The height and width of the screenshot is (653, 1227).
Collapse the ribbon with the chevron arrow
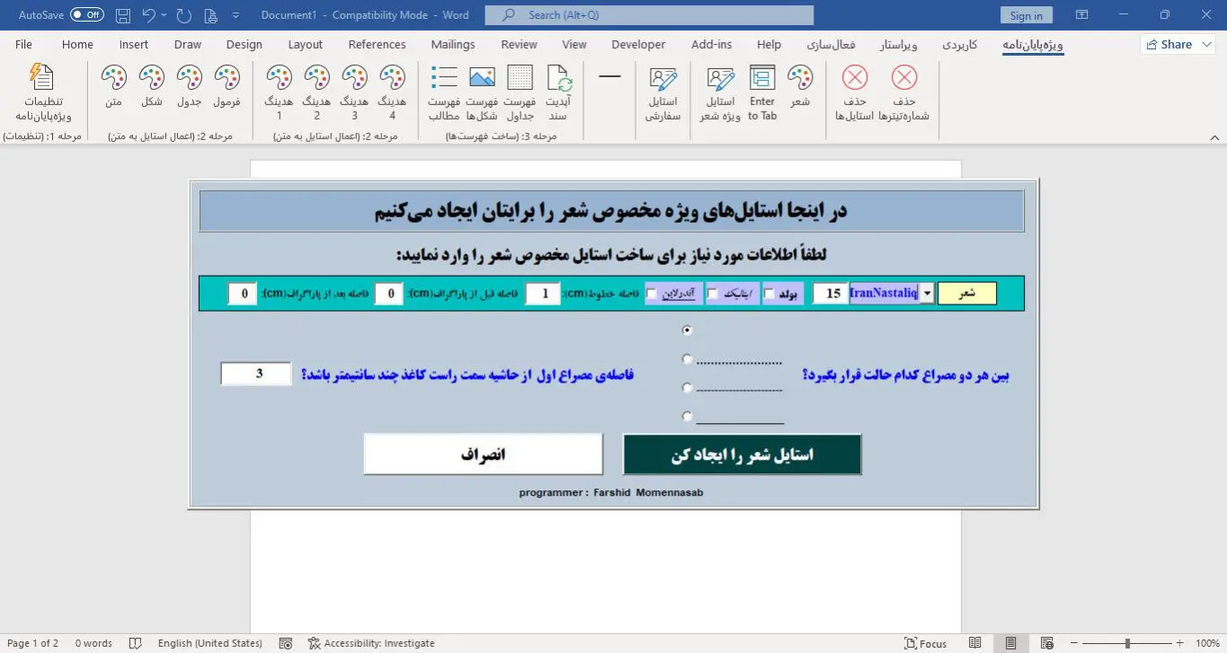pos(1215,137)
